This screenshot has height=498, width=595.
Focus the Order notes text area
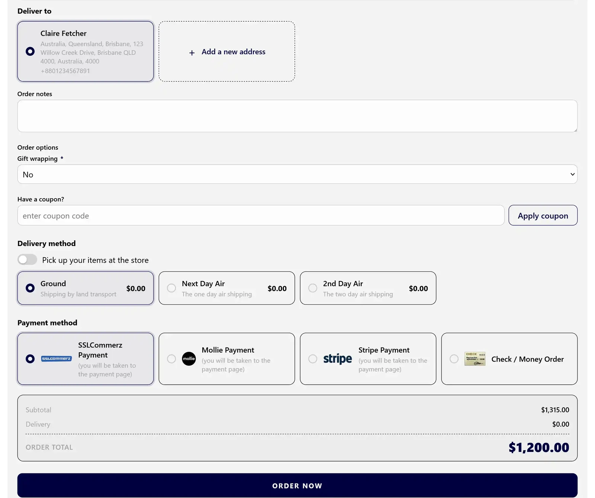tap(297, 116)
